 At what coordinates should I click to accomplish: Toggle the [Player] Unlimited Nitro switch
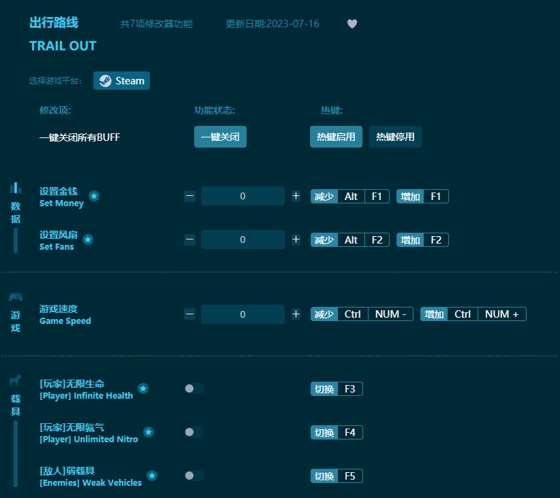tap(193, 432)
